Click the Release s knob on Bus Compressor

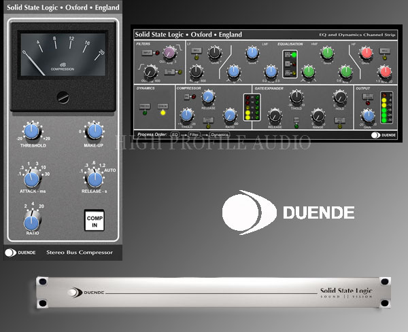[95, 179]
